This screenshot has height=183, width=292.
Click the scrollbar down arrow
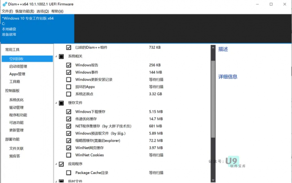coord(213,180)
